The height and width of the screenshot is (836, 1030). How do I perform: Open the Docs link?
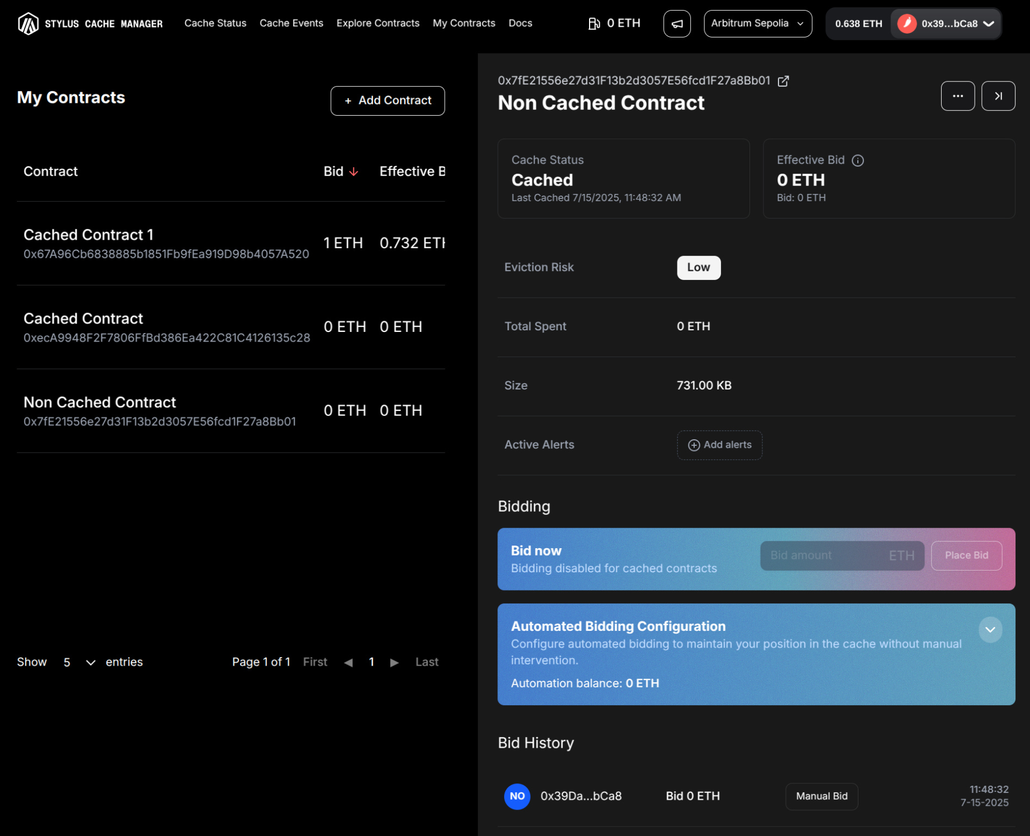(x=520, y=23)
